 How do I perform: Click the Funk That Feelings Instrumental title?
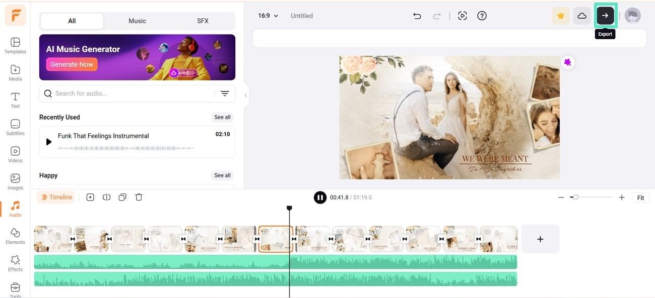(x=103, y=136)
